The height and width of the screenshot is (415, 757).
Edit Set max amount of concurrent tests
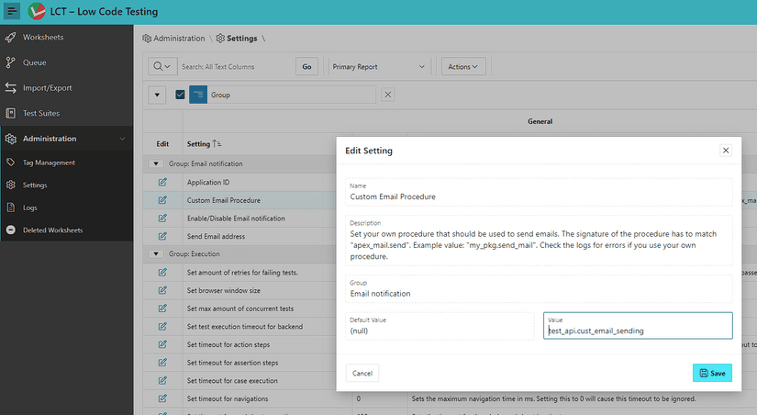162,308
